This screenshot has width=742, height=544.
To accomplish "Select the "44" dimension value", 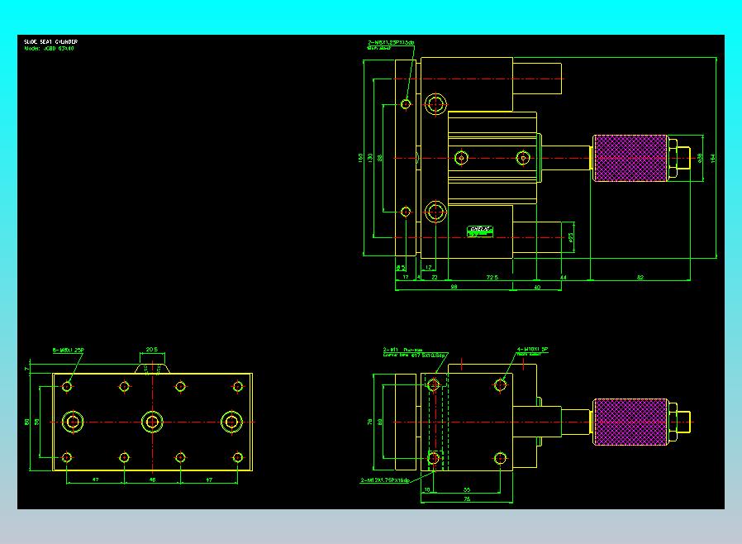I will click(564, 278).
